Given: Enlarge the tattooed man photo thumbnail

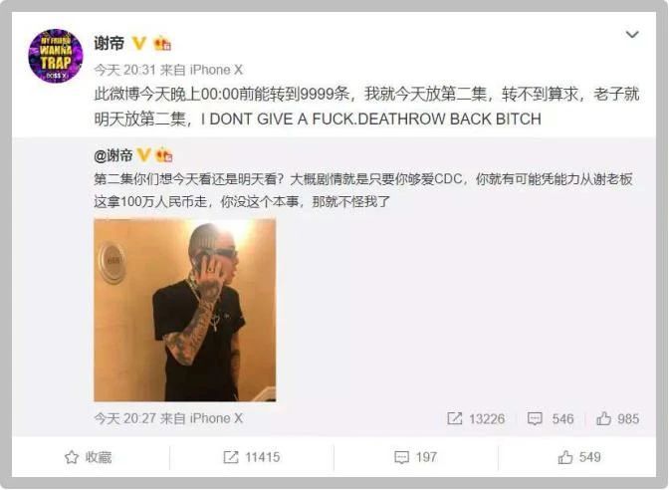Looking at the screenshot, I should coord(185,311).
